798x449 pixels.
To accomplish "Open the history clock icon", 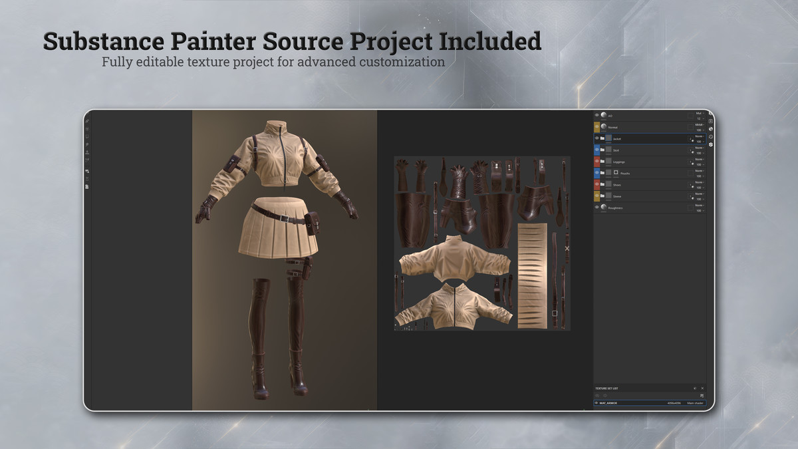I will point(711,137).
